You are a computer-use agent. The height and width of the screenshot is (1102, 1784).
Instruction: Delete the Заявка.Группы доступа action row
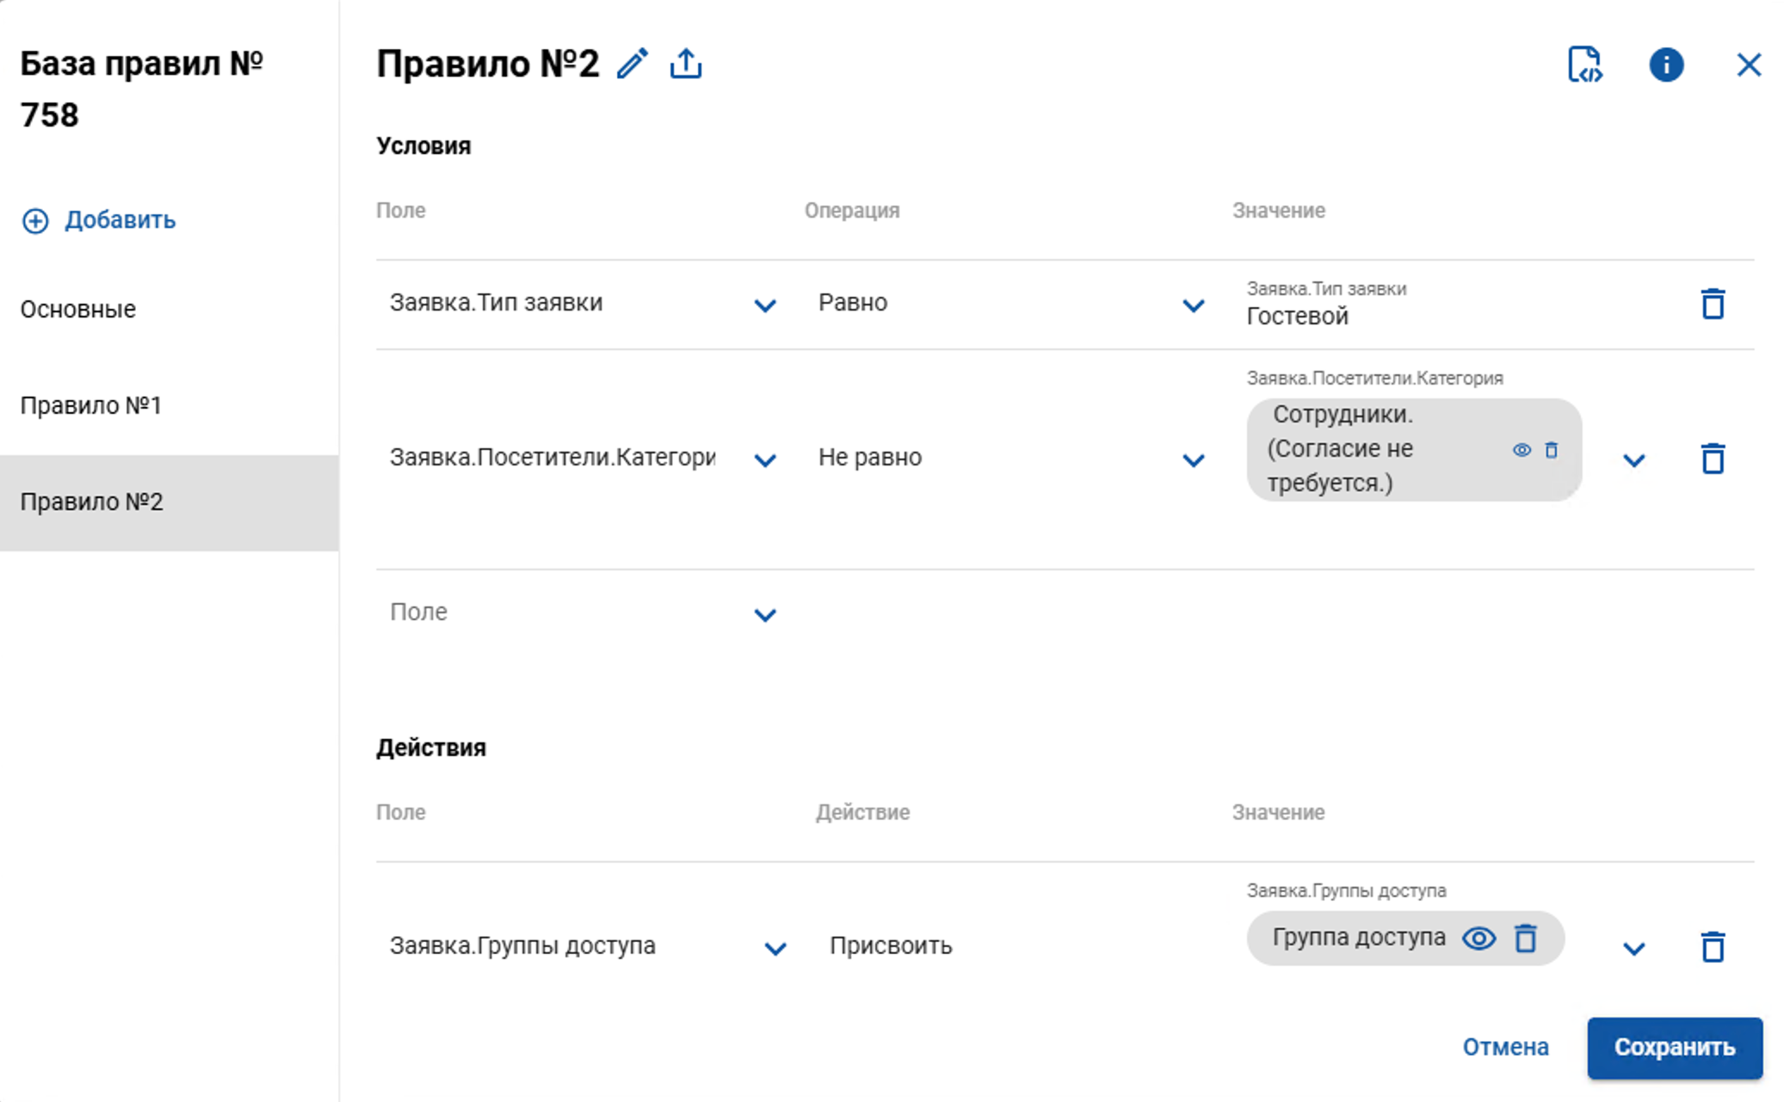coord(1713,947)
